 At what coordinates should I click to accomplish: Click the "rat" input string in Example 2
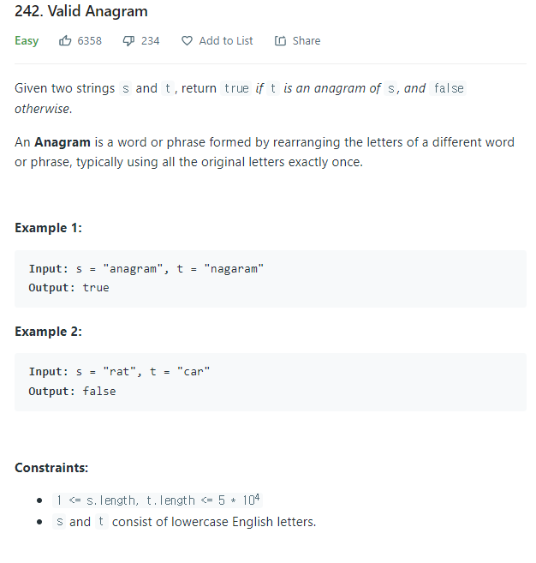coord(120,371)
